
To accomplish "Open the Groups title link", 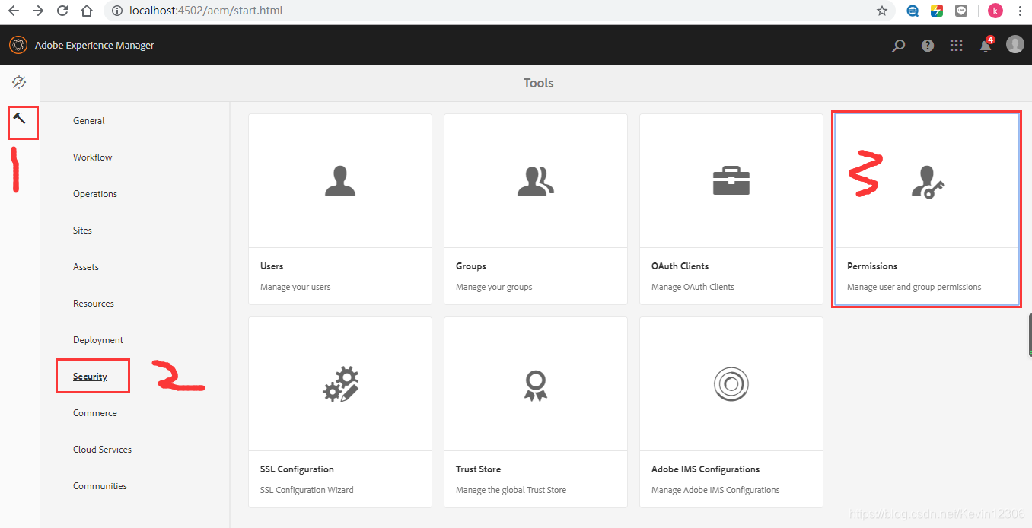I will [471, 266].
